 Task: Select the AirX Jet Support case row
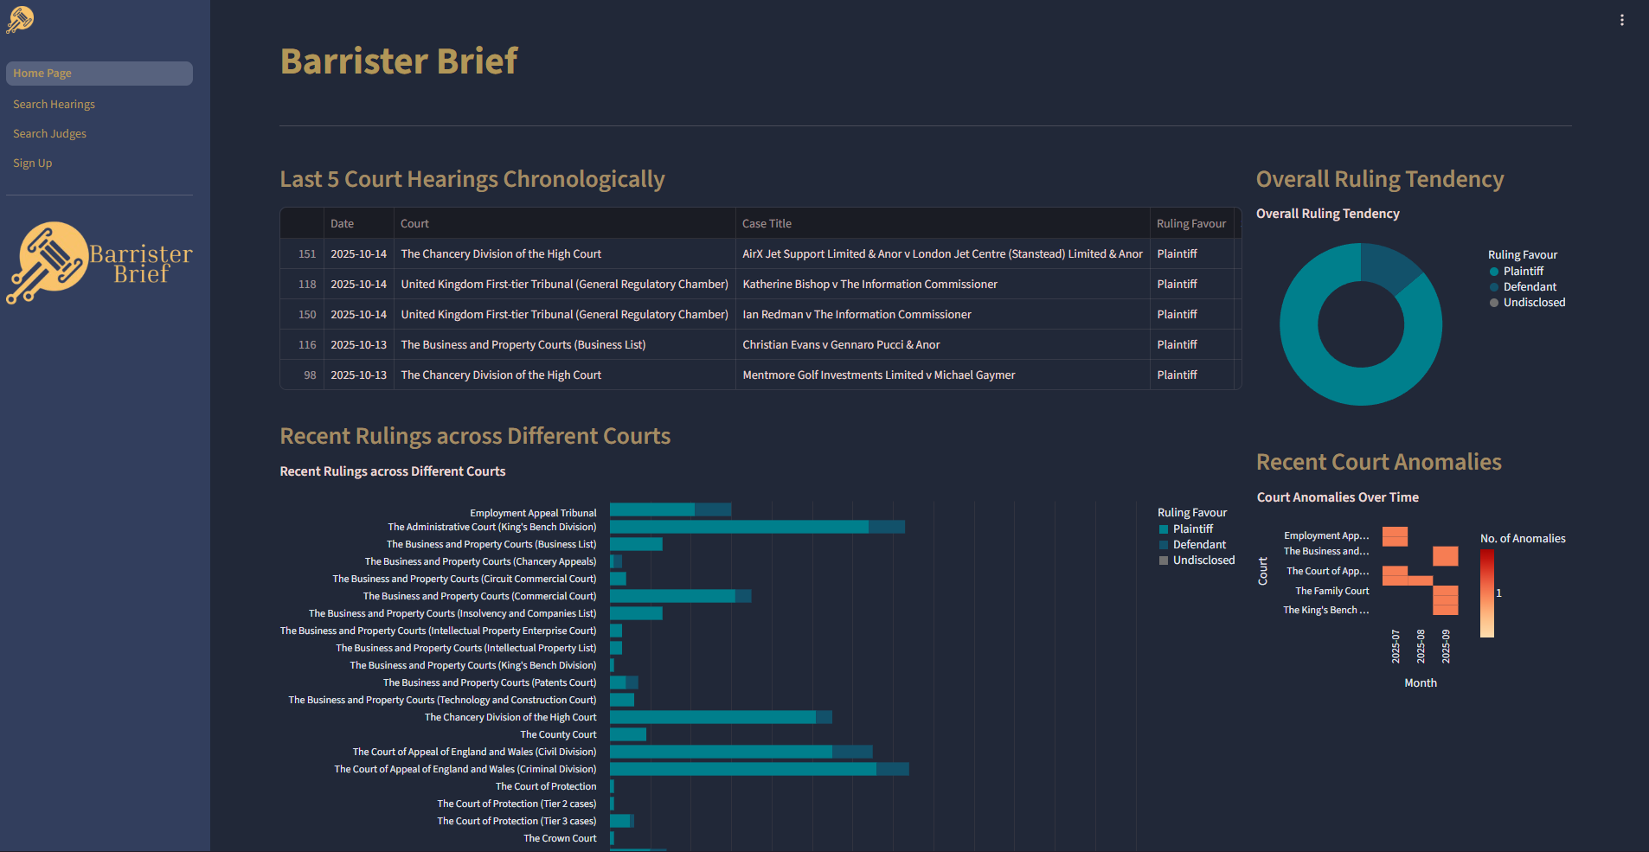(x=941, y=254)
